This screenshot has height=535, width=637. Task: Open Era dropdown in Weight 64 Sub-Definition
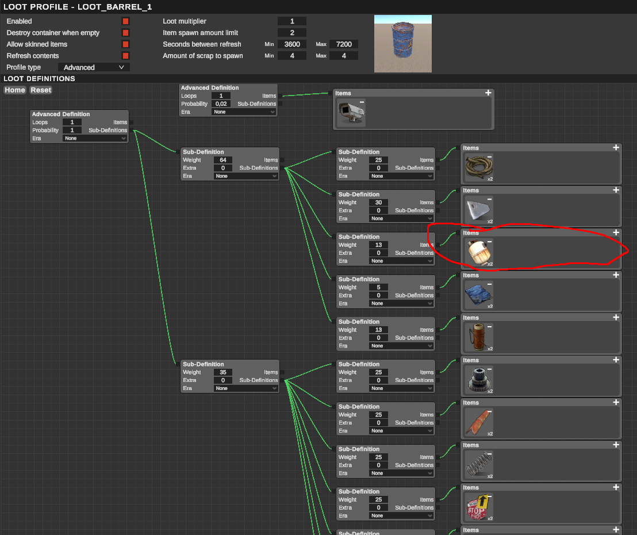[x=246, y=176]
